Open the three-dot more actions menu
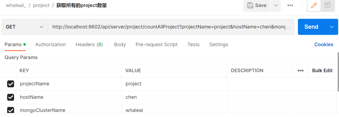The height and width of the screenshot is (117, 339). point(290,5)
